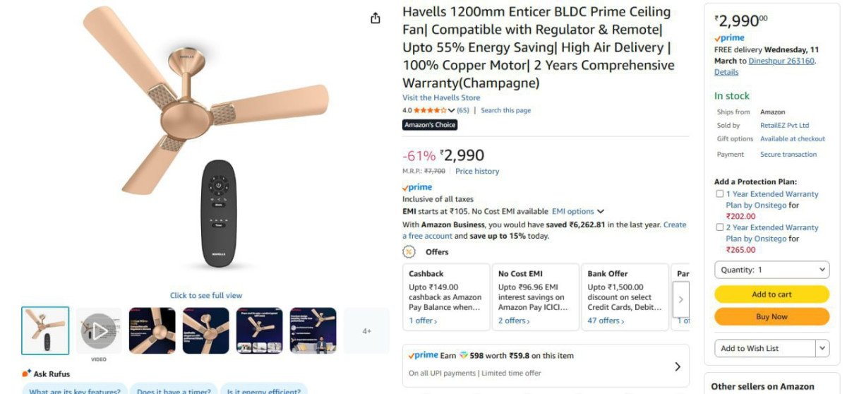Select the first fan image thumbnail
Image resolution: width=847 pixels, height=394 pixels.
[x=45, y=330]
